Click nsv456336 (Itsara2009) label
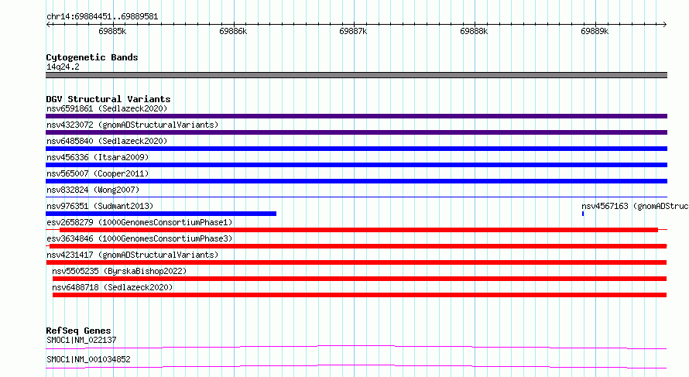This screenshot has width=689, height=377. pos(98,157)
